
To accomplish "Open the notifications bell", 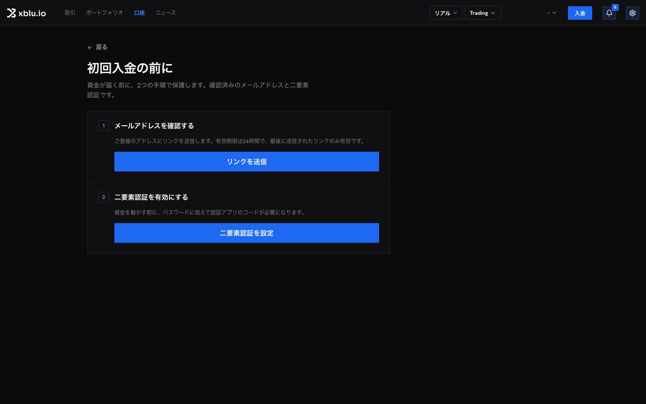I will point(609,13).
